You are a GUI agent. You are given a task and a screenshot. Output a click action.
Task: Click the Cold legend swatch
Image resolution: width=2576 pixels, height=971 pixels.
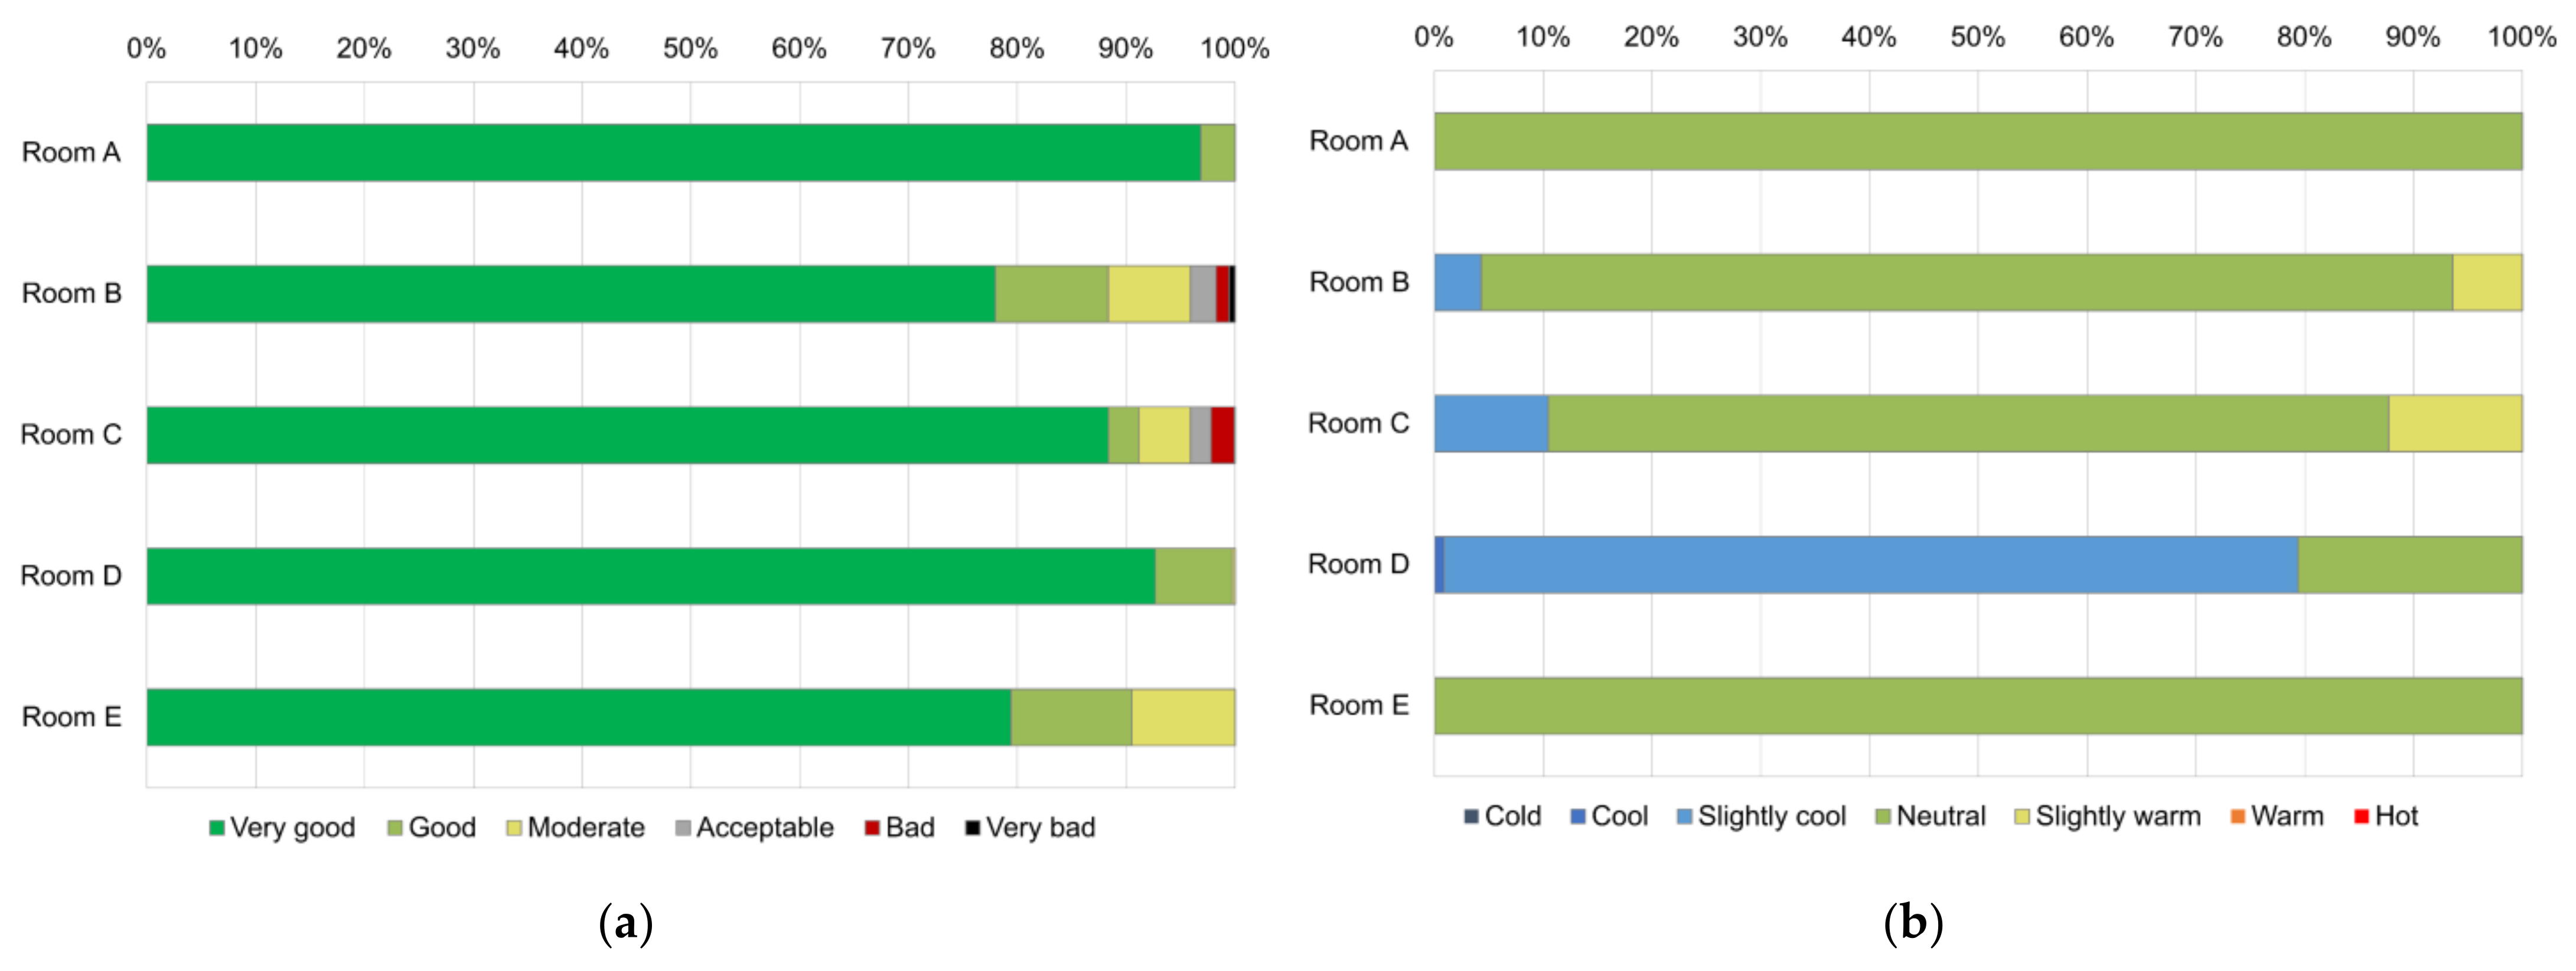(1471, 816)
